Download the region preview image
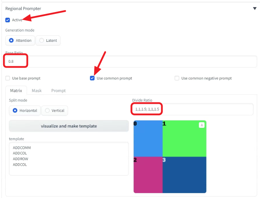 click(x=202, y=125)
